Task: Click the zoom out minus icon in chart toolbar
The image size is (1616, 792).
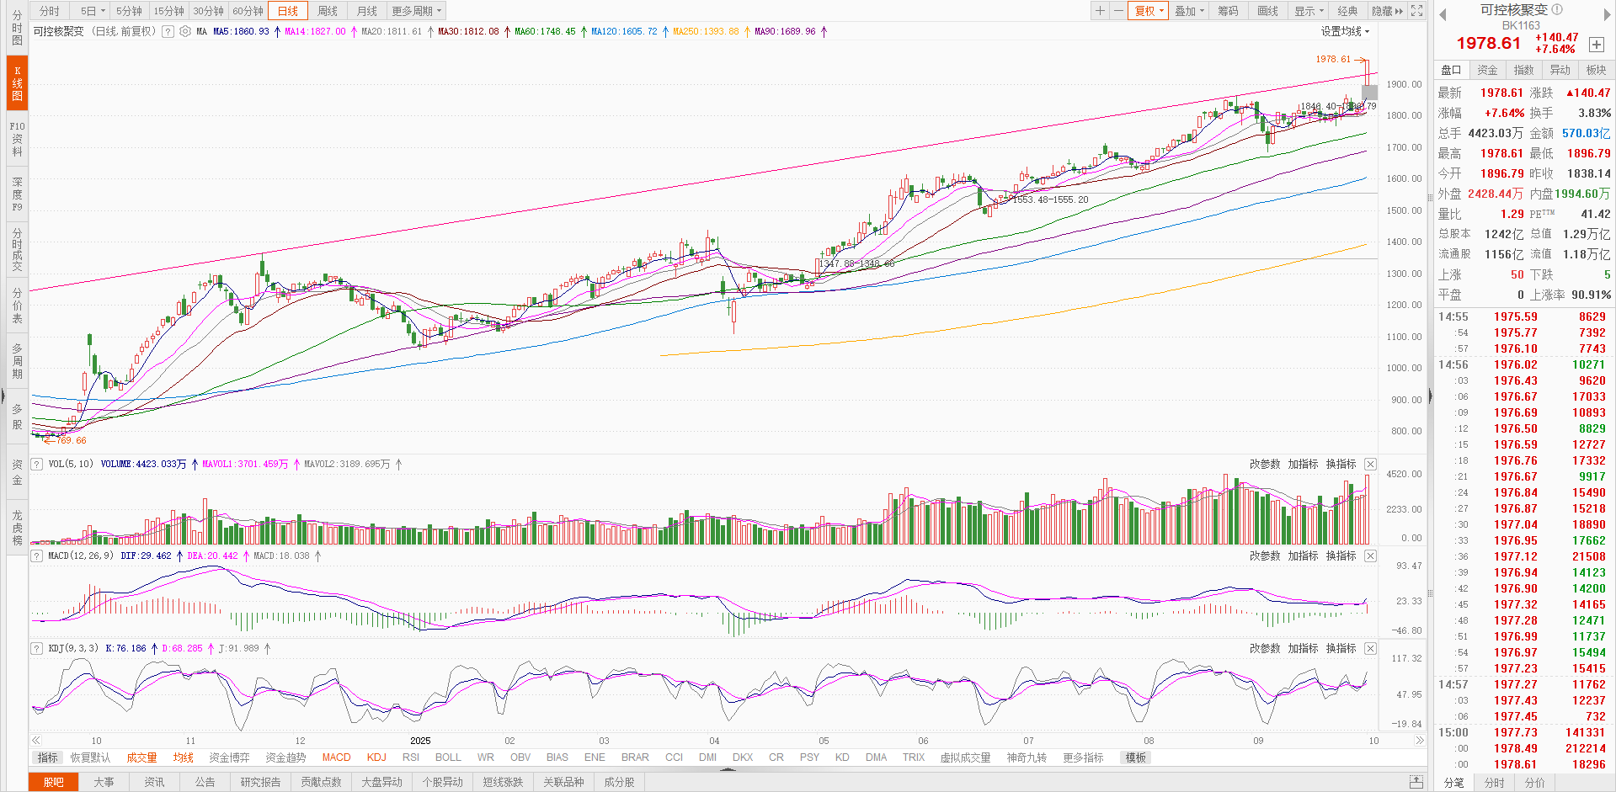Action: pyautogui.click(x=1118, y=11)
